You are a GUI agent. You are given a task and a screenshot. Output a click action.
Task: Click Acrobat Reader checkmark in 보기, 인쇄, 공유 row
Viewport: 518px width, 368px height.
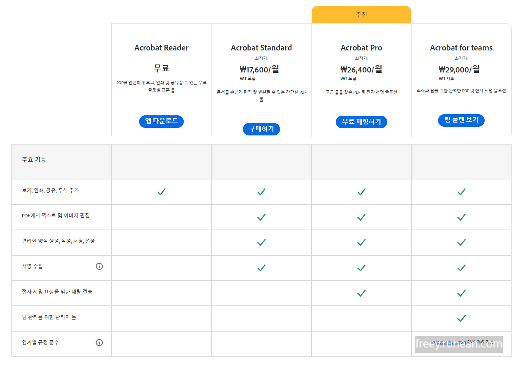tap(161, 192)
